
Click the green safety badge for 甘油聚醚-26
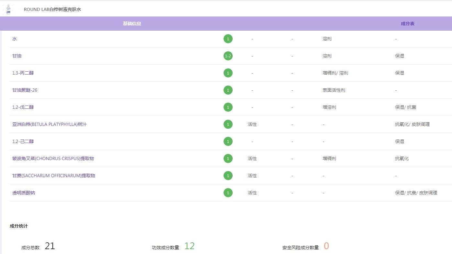[x=228, y=90]
